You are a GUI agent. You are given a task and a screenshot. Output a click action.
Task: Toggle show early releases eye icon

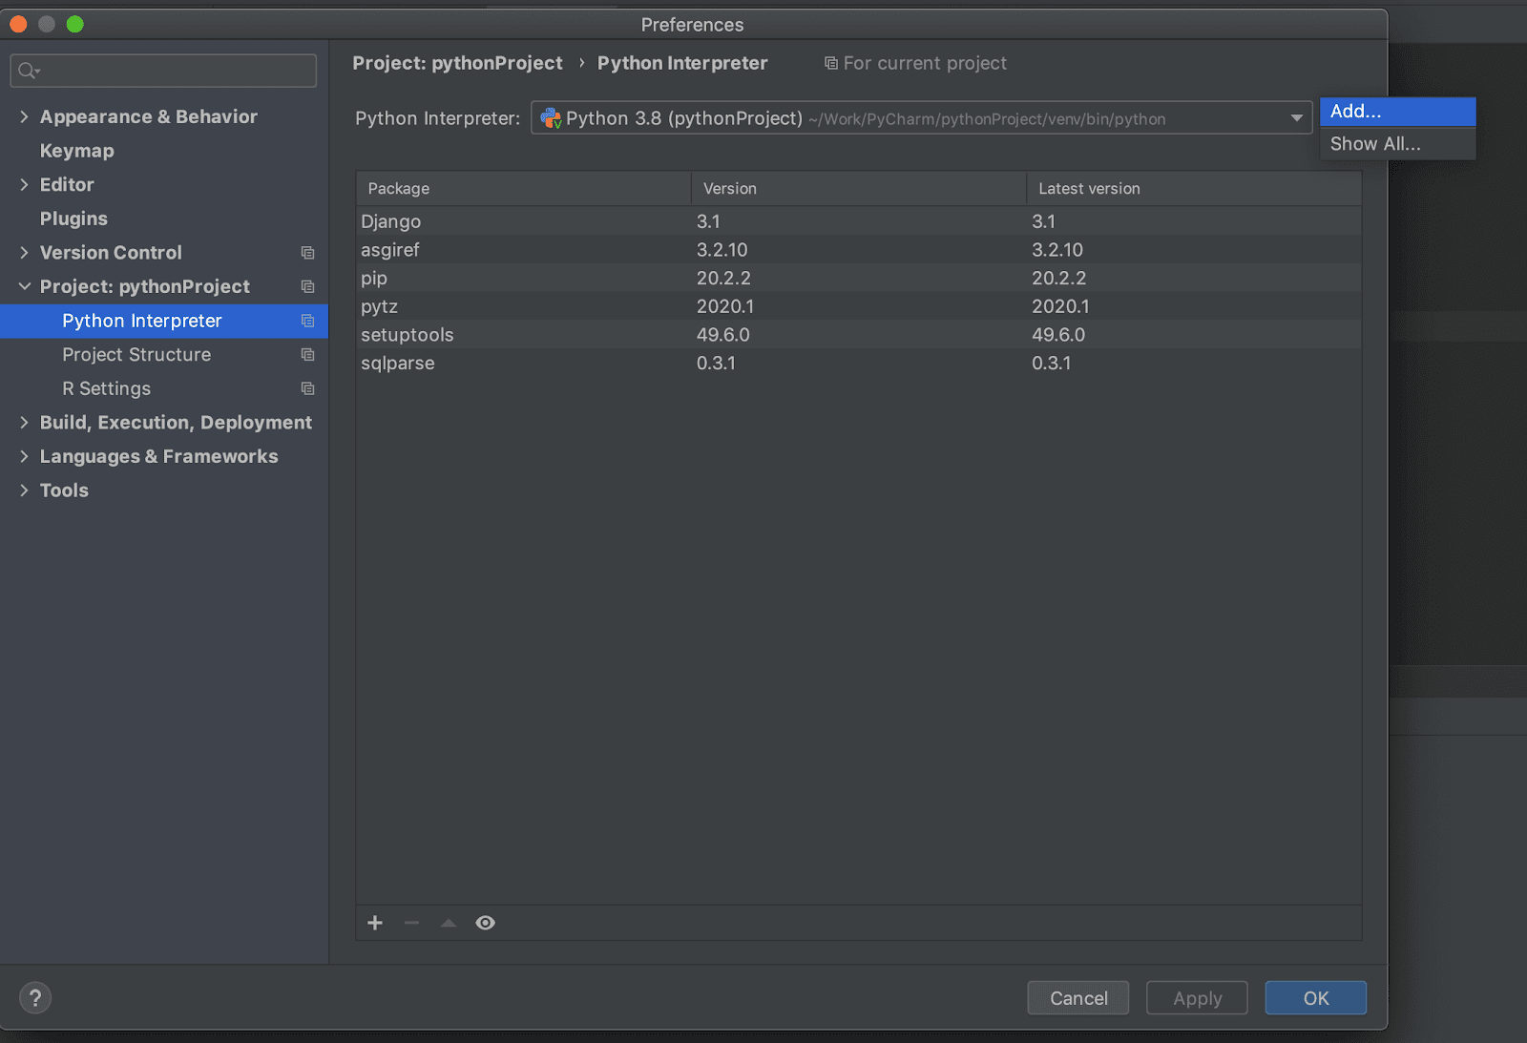(486, 923)
